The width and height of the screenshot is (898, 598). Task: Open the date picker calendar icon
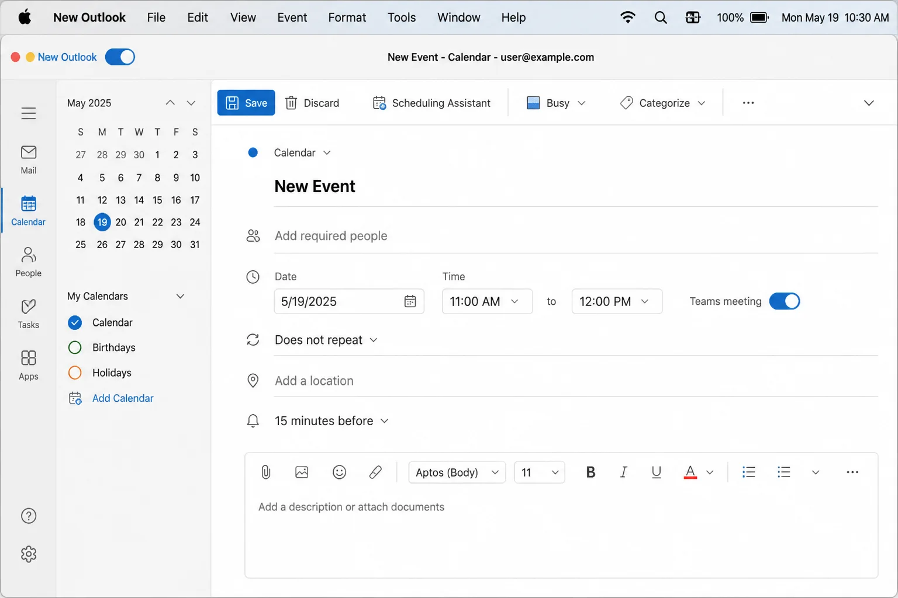coord(410,301)
